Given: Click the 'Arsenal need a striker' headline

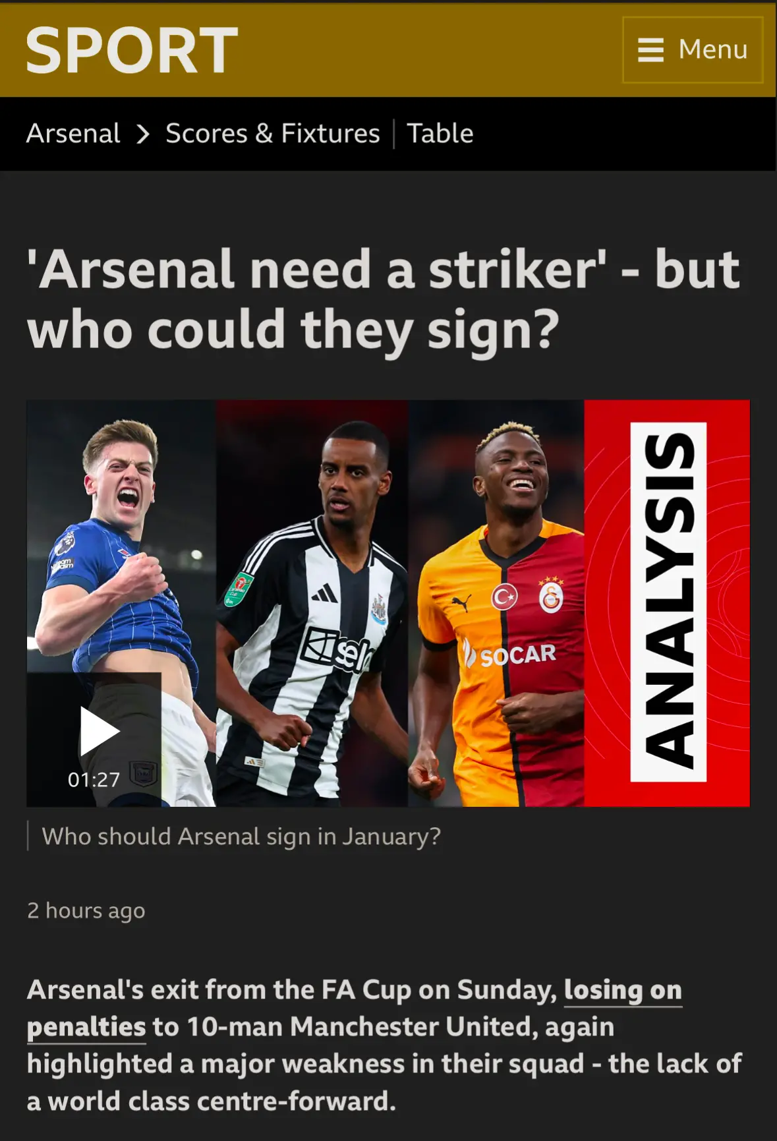Looking at the screenshot, I should click(384, 299).
